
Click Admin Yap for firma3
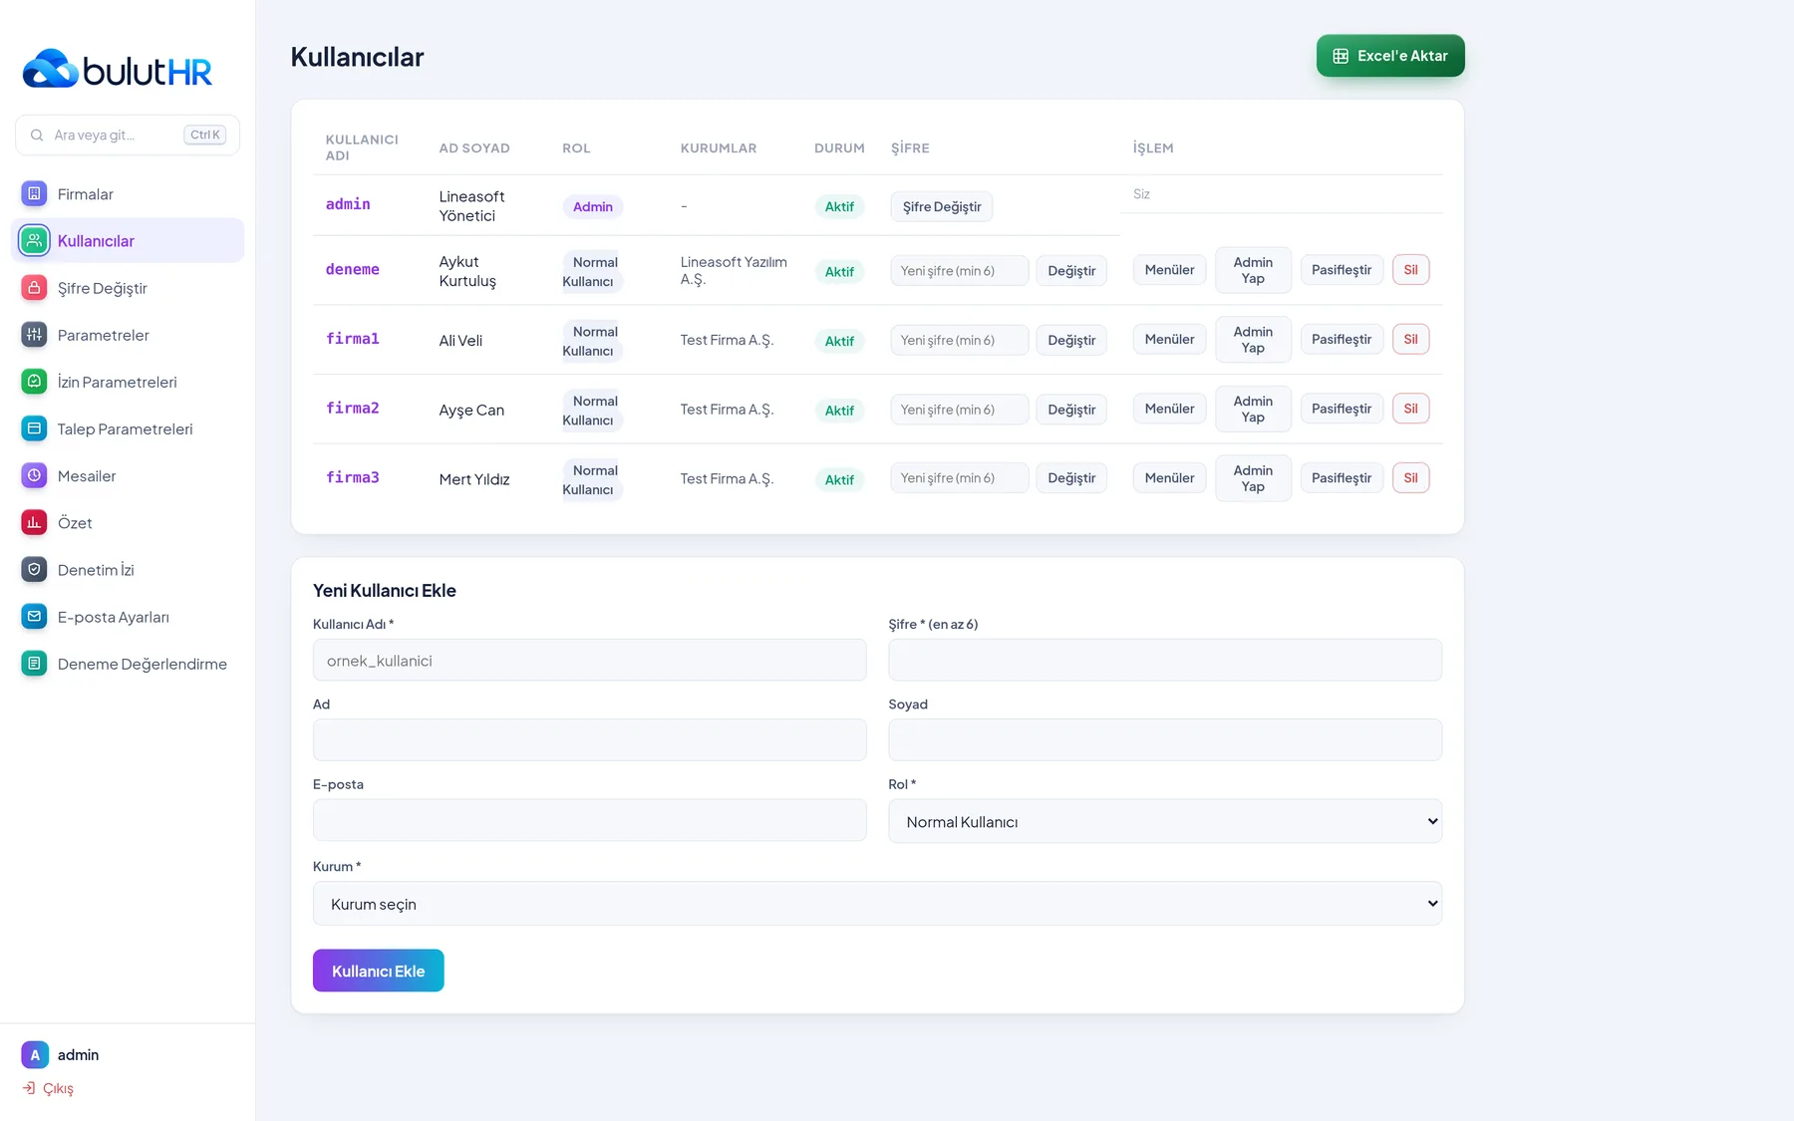pos(1253,478)
